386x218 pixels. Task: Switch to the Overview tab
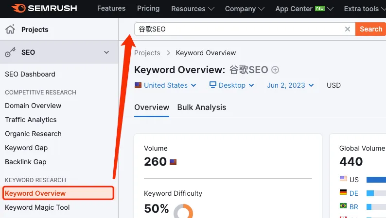(x=152, y=108)
